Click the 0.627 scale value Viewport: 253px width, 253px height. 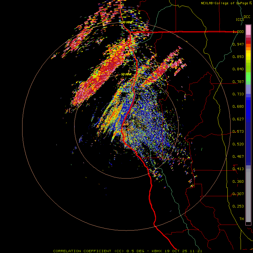click(x=238, y=119)
